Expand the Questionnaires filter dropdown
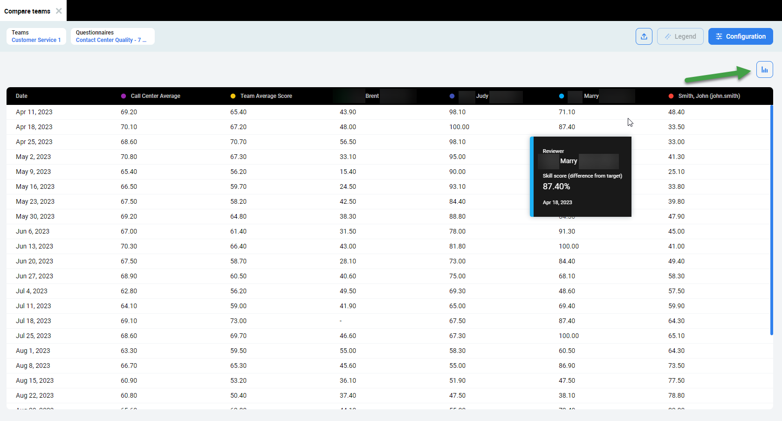This screenshot has height=421, width=782. 112,36
